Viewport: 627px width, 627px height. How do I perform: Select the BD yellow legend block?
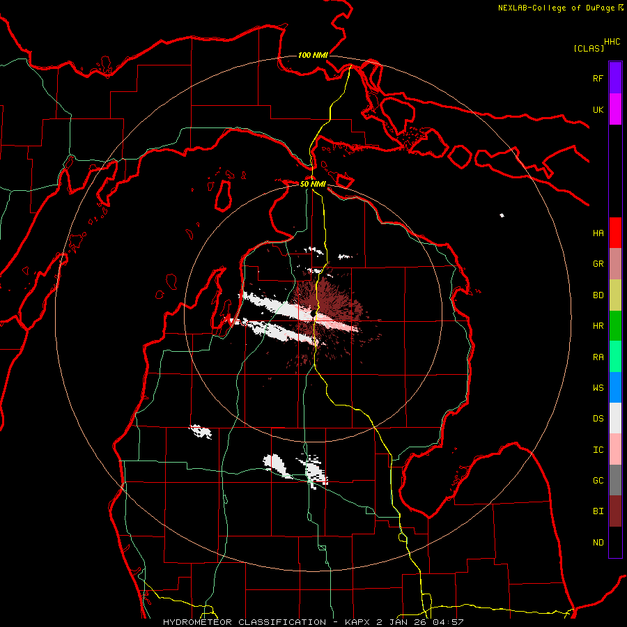(615, 295)
